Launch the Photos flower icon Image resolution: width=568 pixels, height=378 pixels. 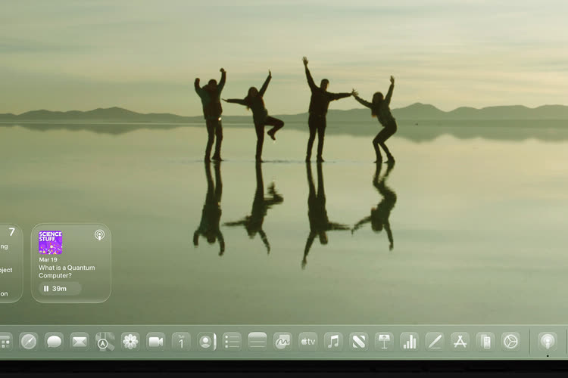tap(130, 342)
